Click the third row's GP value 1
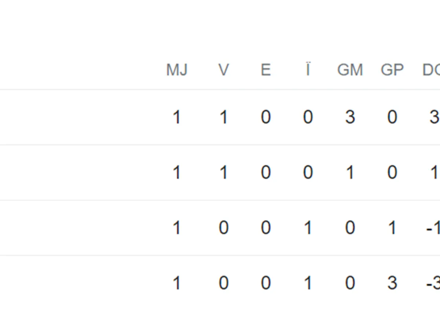The width and height of the screenshot is (440, 330). pyautogui.click(x=392, y=228)
